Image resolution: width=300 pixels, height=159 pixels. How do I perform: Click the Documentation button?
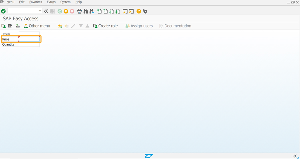tap(175, 26)
